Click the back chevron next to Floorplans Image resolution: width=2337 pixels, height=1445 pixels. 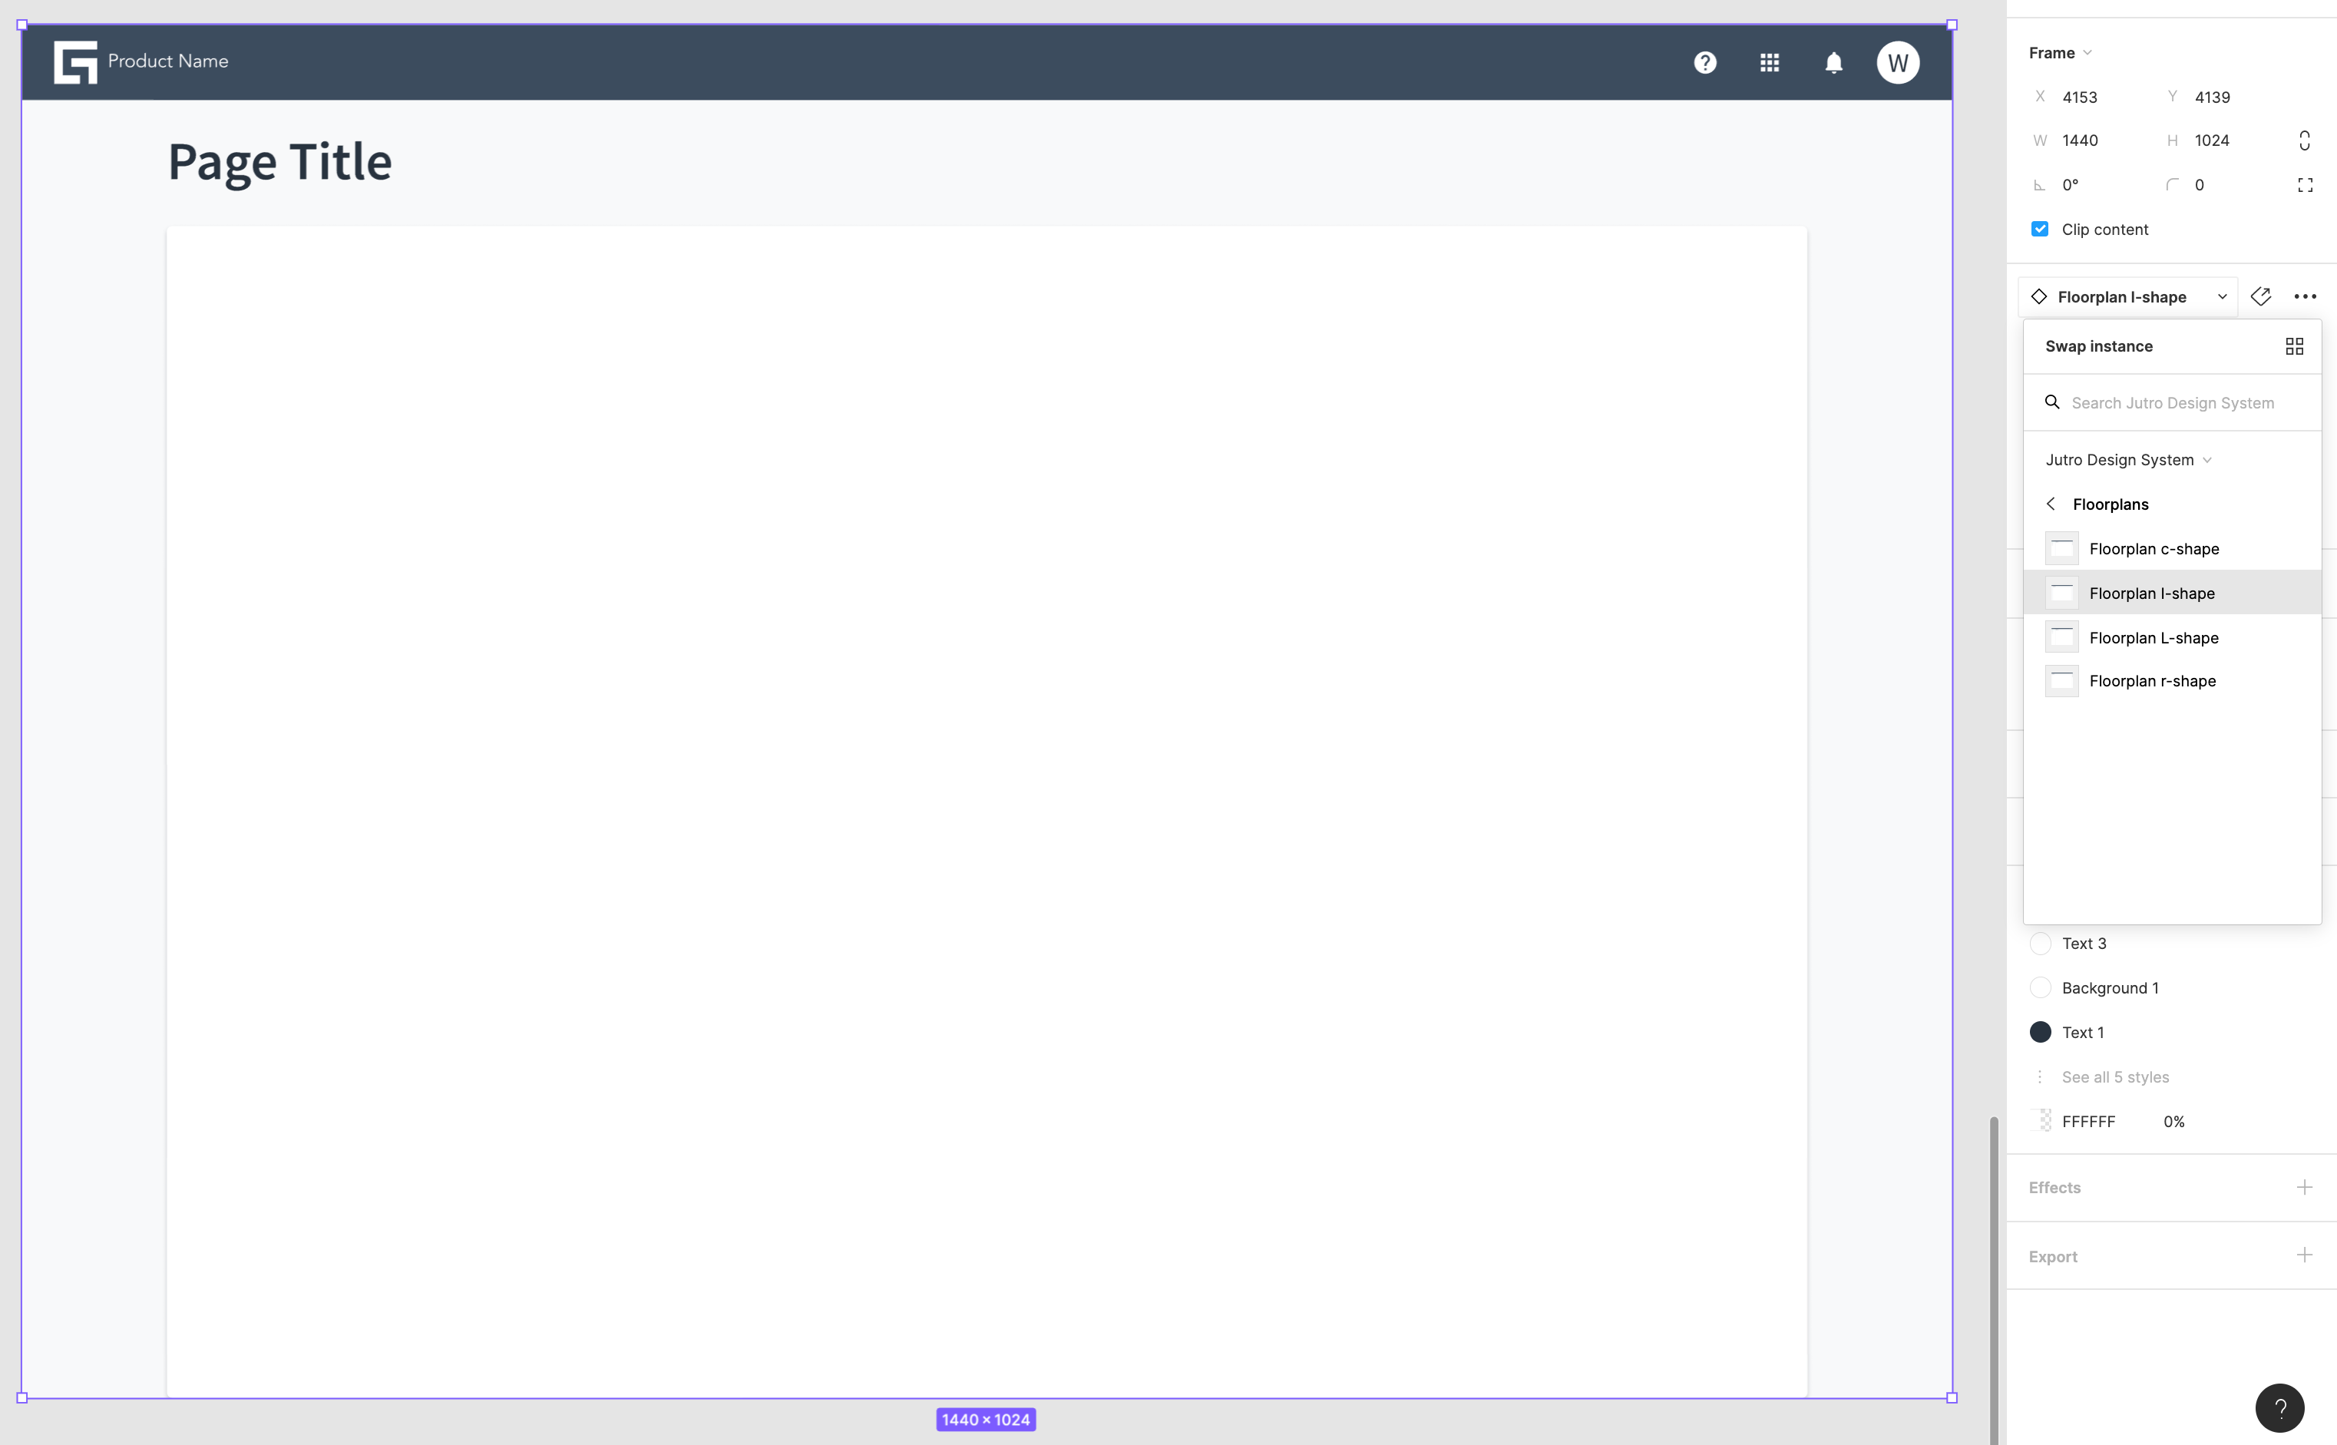click(x=2051, y=504)
